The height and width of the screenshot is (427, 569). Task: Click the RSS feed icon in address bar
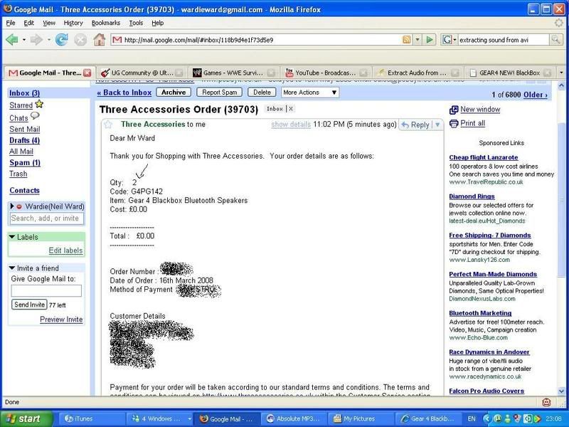pos(407,40)
